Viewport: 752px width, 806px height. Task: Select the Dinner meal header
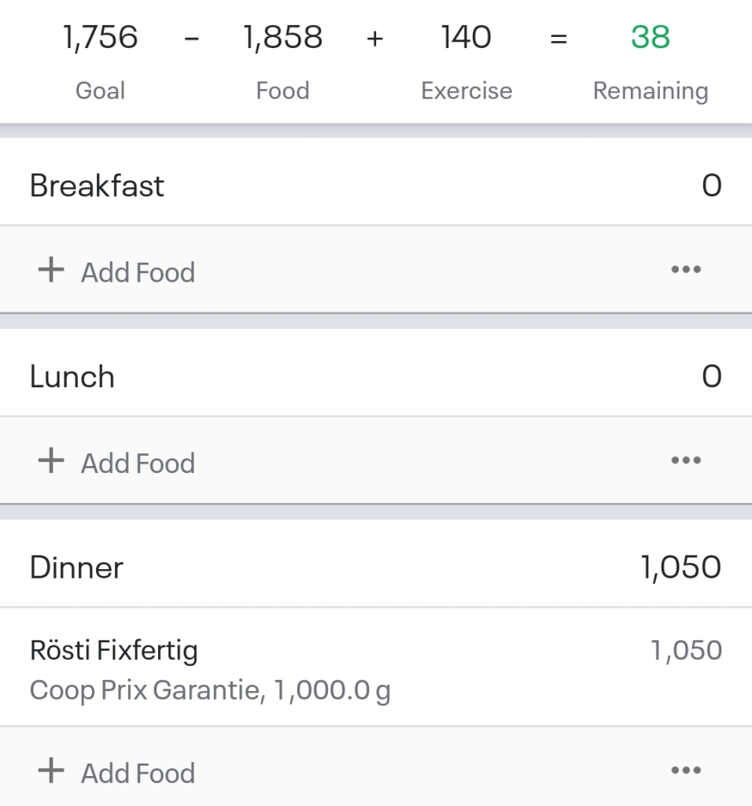76,568
